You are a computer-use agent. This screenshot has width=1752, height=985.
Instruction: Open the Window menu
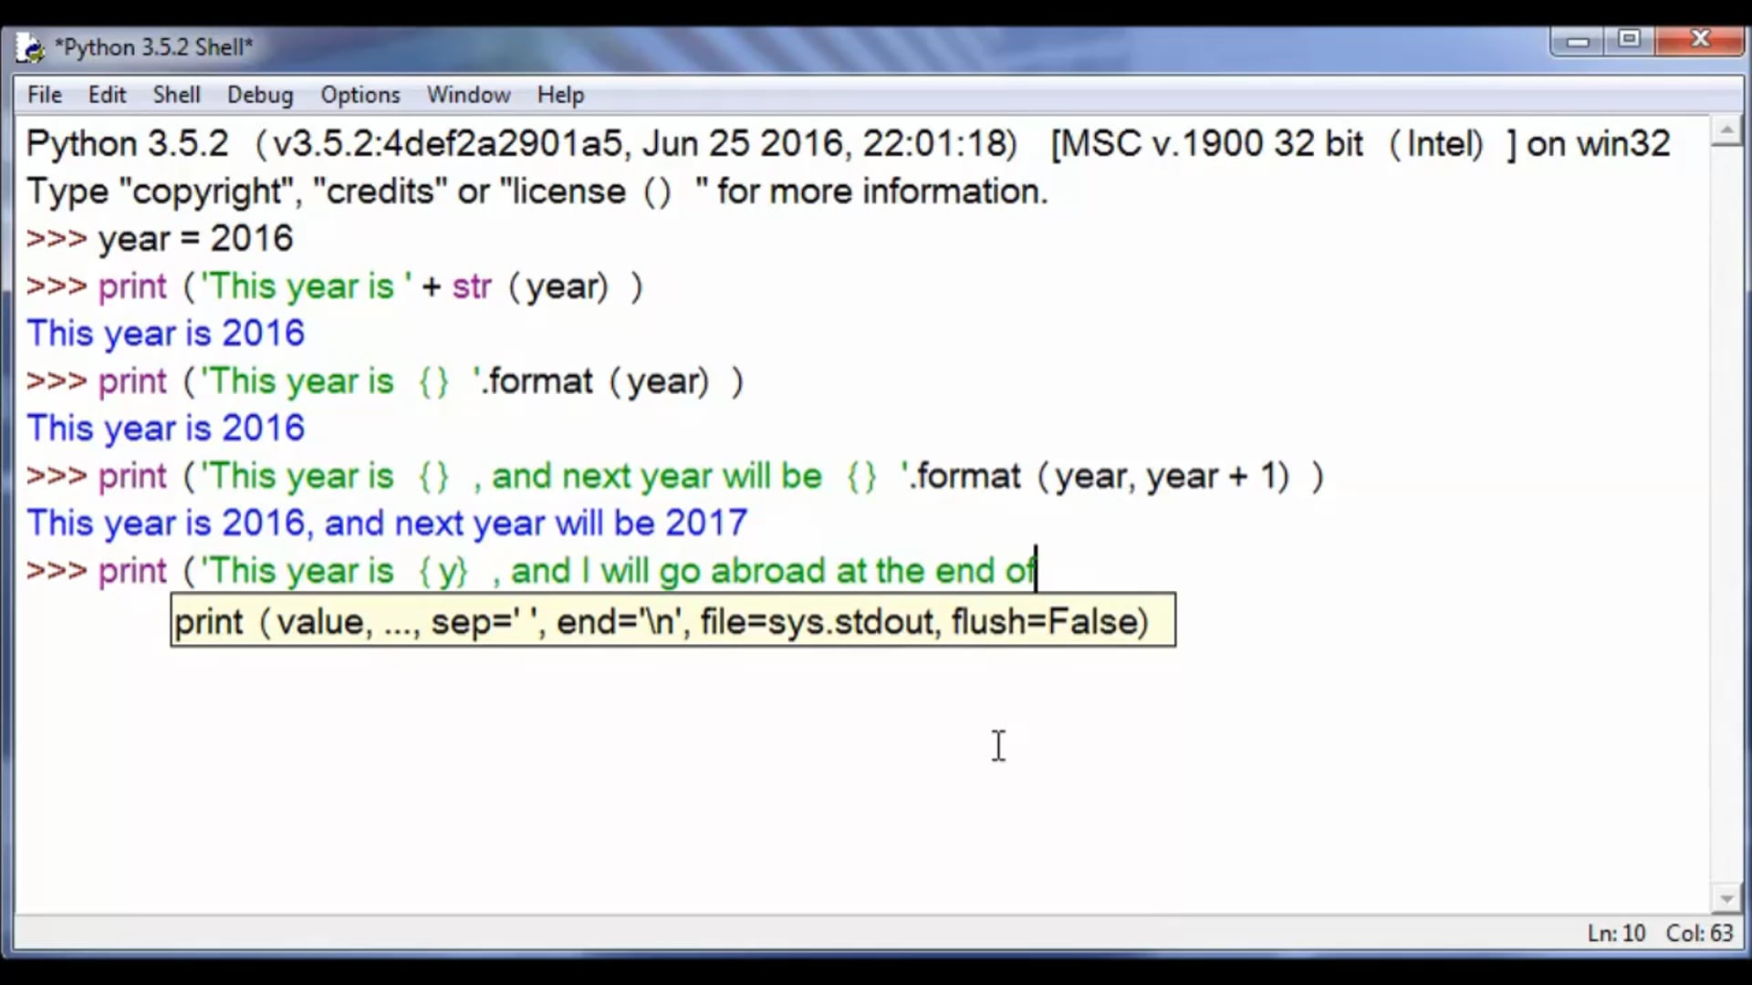[468, 94]
